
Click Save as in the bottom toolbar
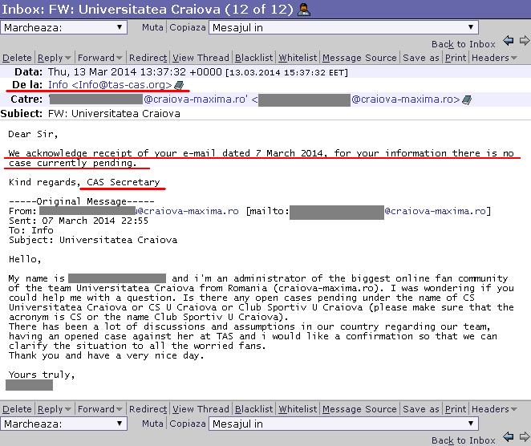click(x=421, y=409)
